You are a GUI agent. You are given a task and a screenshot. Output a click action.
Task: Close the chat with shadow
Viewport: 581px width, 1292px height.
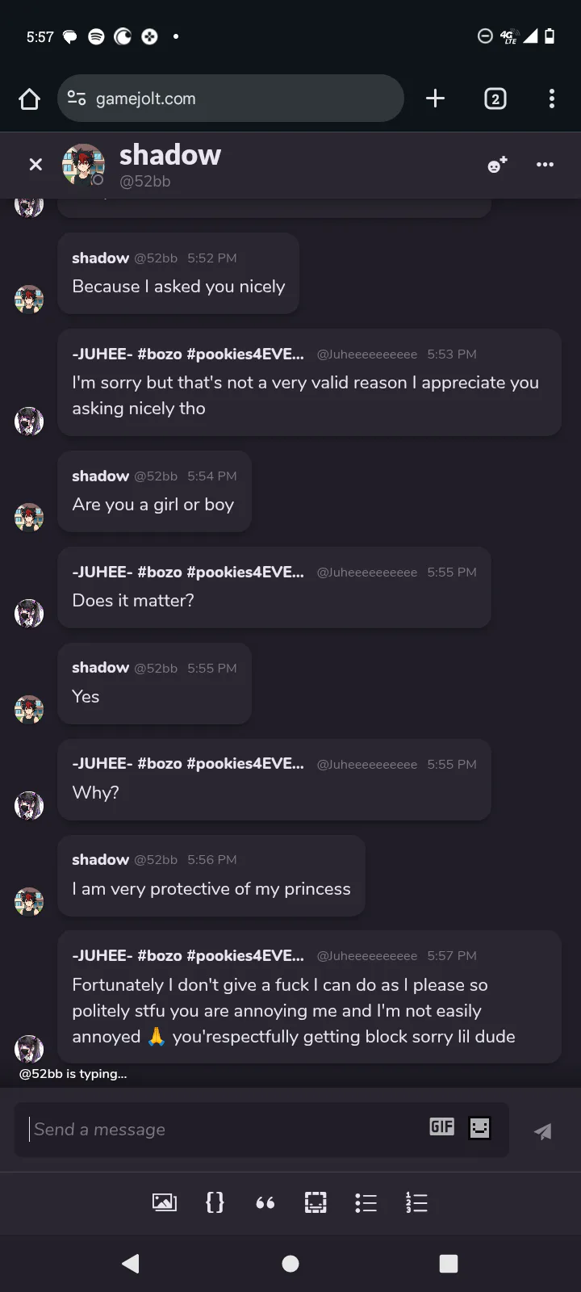(36, 165)
